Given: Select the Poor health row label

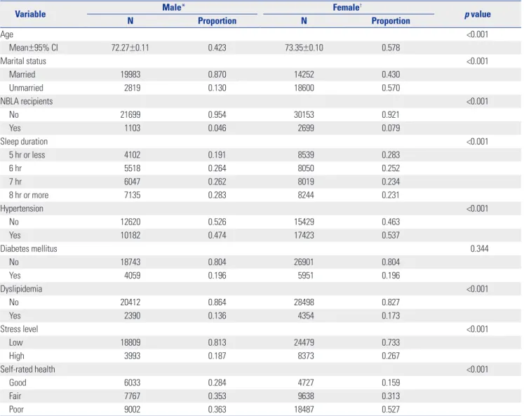Looking at the screenshot, I should [16, 409].
